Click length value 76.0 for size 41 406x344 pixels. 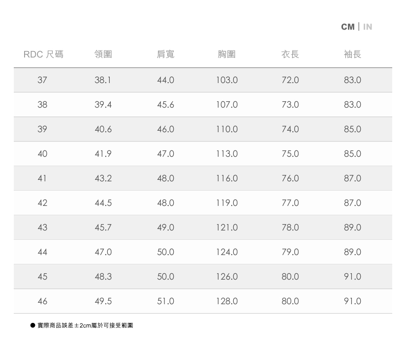point(290,178)
